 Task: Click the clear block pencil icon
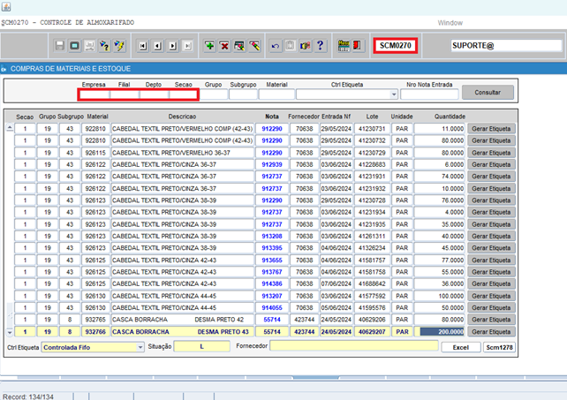[x=254, y=46]
